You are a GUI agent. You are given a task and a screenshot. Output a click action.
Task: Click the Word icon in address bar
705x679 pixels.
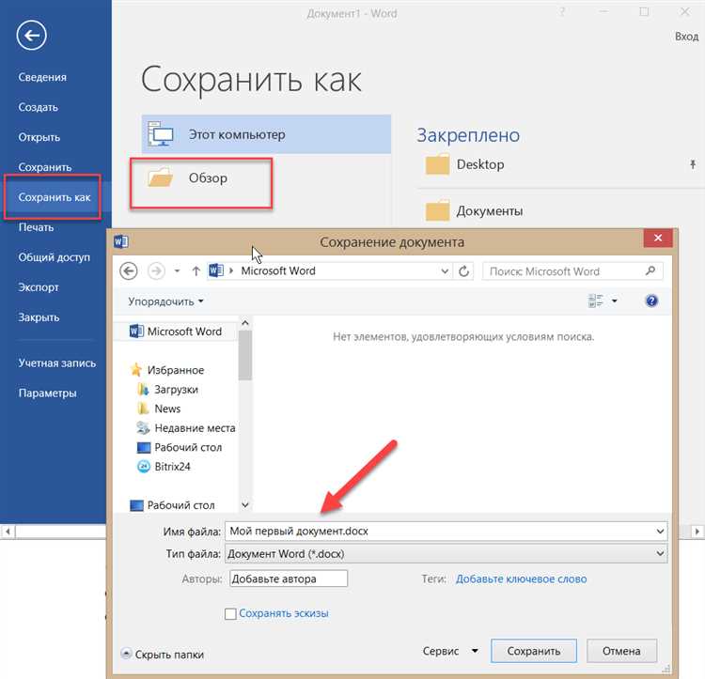[216, 270]
